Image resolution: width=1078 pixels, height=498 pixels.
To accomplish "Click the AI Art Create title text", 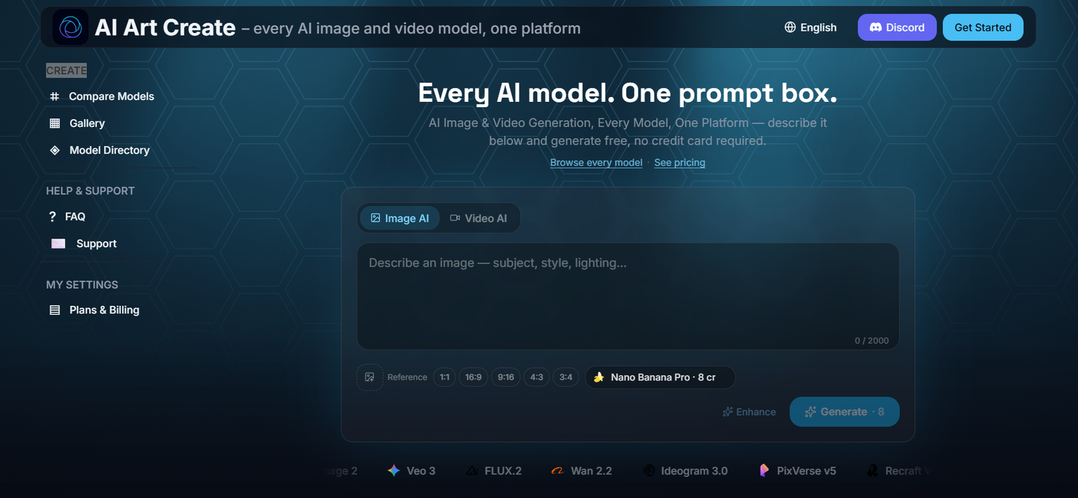I will tap(165, 28).
